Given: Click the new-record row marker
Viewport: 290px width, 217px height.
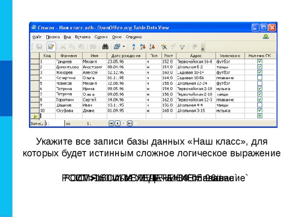Looking at the screenshot, I should [x=35, y=116].
